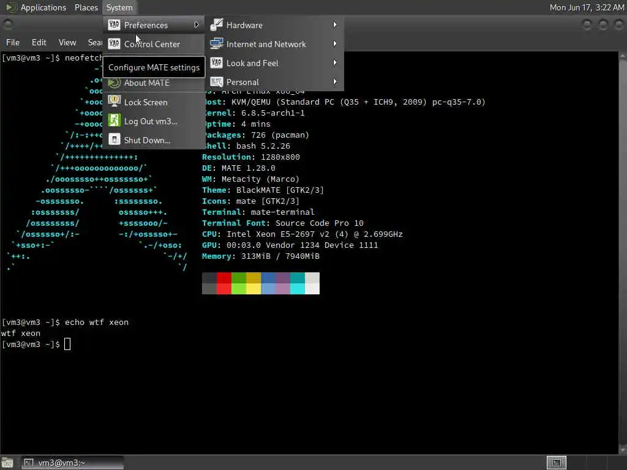Click the Control Center icon
The image size is (627, 470).
(x=114, y=43)
